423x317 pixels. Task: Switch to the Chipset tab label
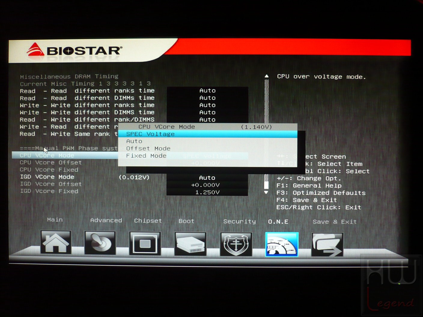[148, 221]
